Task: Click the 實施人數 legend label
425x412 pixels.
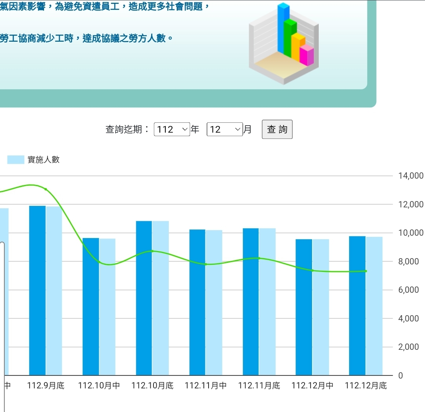Action: pos(43,160)
